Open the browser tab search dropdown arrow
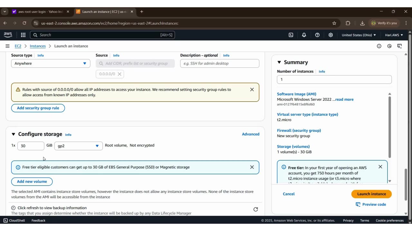The width and height of the screenshot is (412, 231). [x=5, y=12]
